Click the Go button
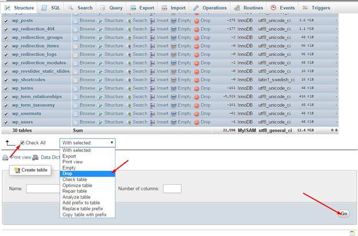 click(344, 214)
